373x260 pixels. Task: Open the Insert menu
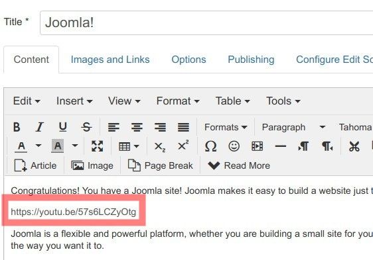pos(74,101)
